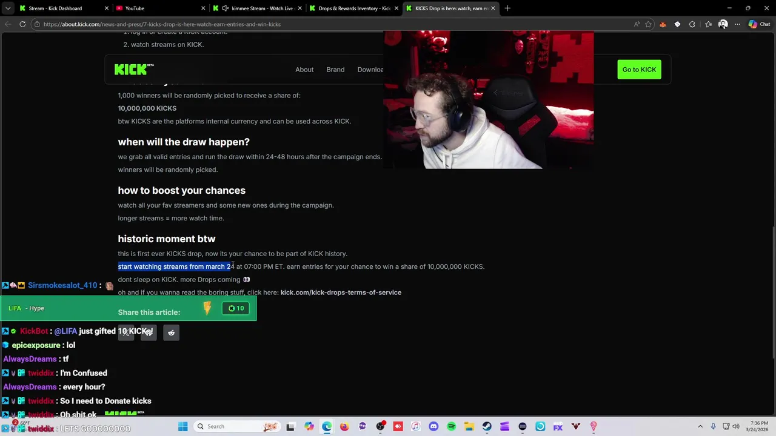Image resolution: width=776 pixels, height=436 pixels.
Task: Open the kick.com/kick-drops-terms-of-service link
Action: 341,292
